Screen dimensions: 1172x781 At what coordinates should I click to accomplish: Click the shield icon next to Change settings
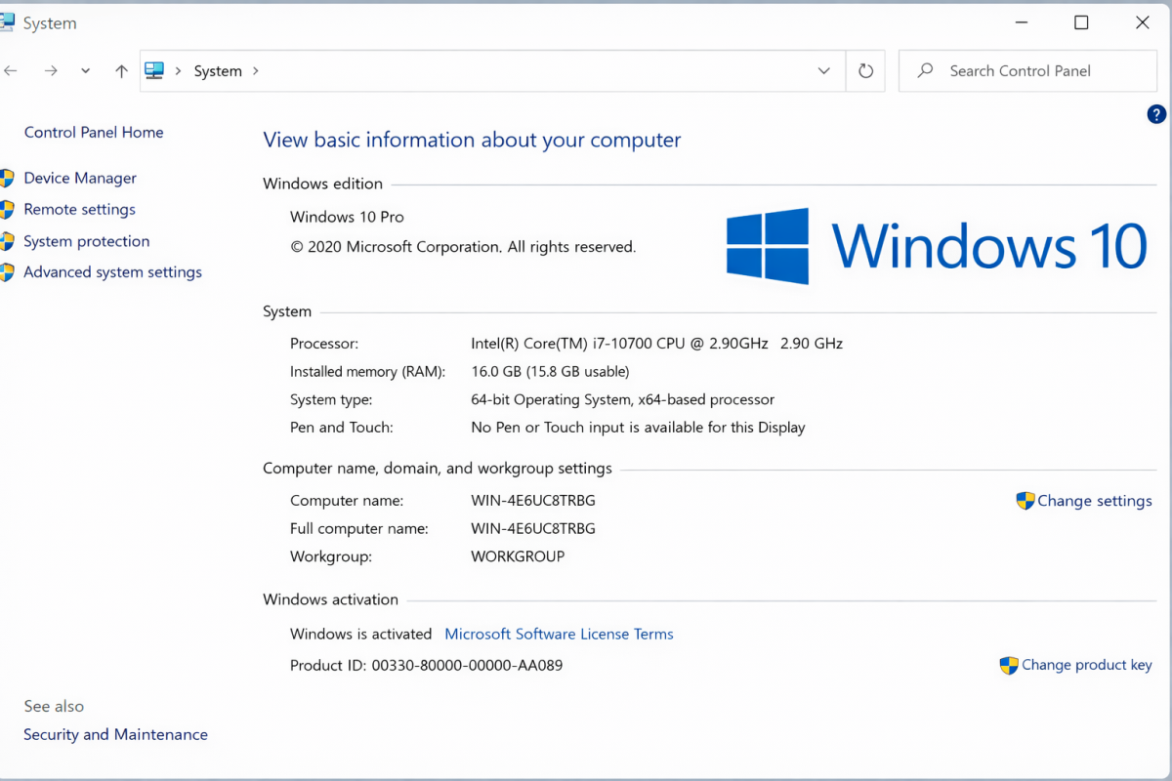tap(1025, 501)
